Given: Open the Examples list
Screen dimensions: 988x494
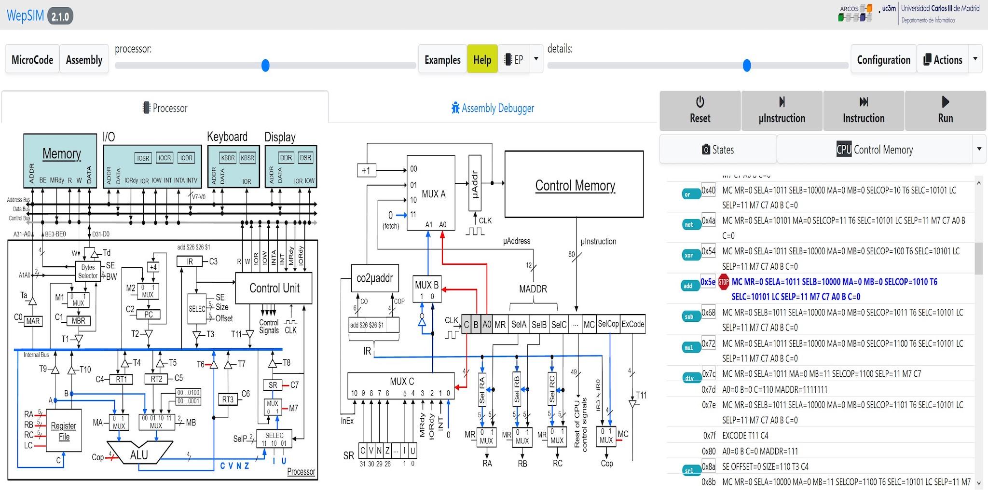Looking at the screenshot, I should coord(442,59).
